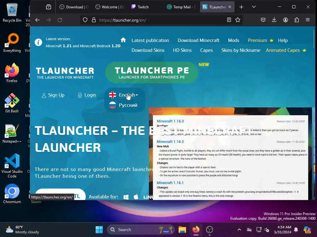Open Mods menu link
The height and width of the screenshot is (237, 317).
233,40
